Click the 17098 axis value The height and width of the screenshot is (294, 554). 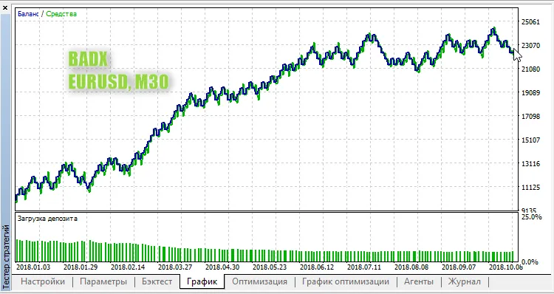530,116
